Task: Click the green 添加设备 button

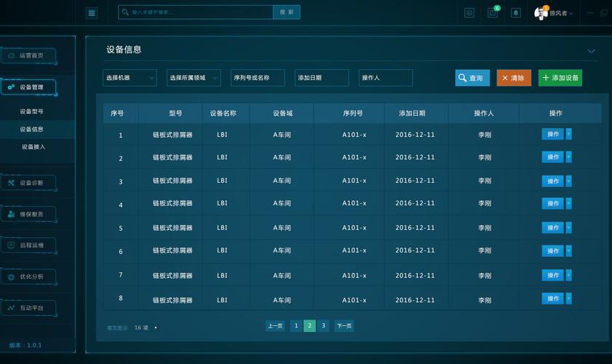Action: pyautogui.click(x=560, y=78)
